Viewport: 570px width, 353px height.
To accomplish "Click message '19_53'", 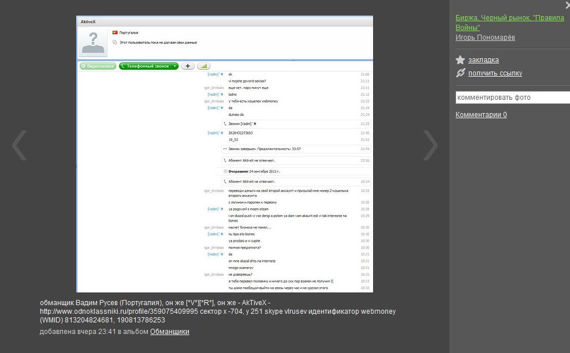I will 233,140.
